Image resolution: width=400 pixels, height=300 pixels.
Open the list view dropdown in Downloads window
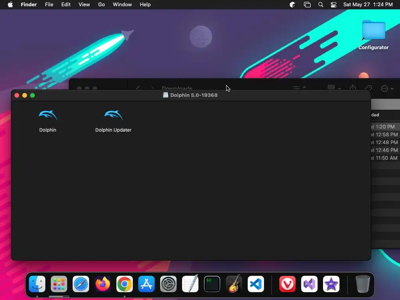(299, 87)
